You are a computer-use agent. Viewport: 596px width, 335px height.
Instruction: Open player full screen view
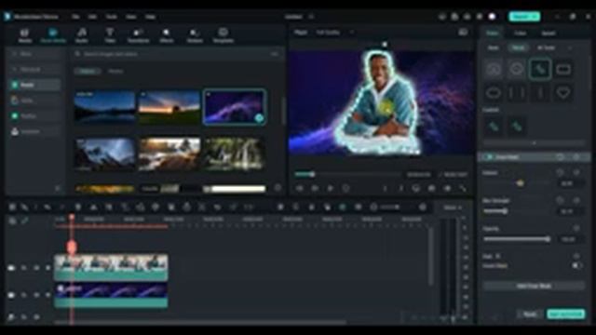462,188
